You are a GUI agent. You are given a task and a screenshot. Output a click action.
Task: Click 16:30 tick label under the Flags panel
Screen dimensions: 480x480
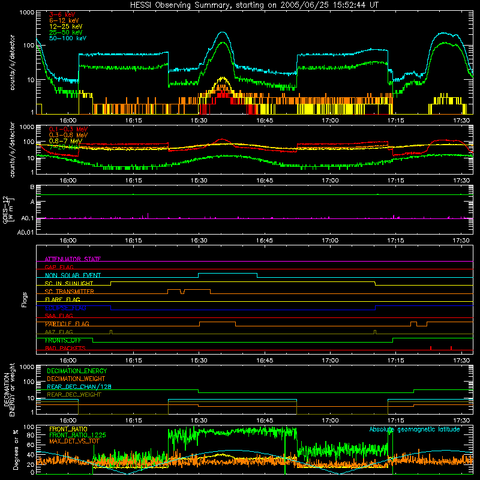[x=199, y=361]
